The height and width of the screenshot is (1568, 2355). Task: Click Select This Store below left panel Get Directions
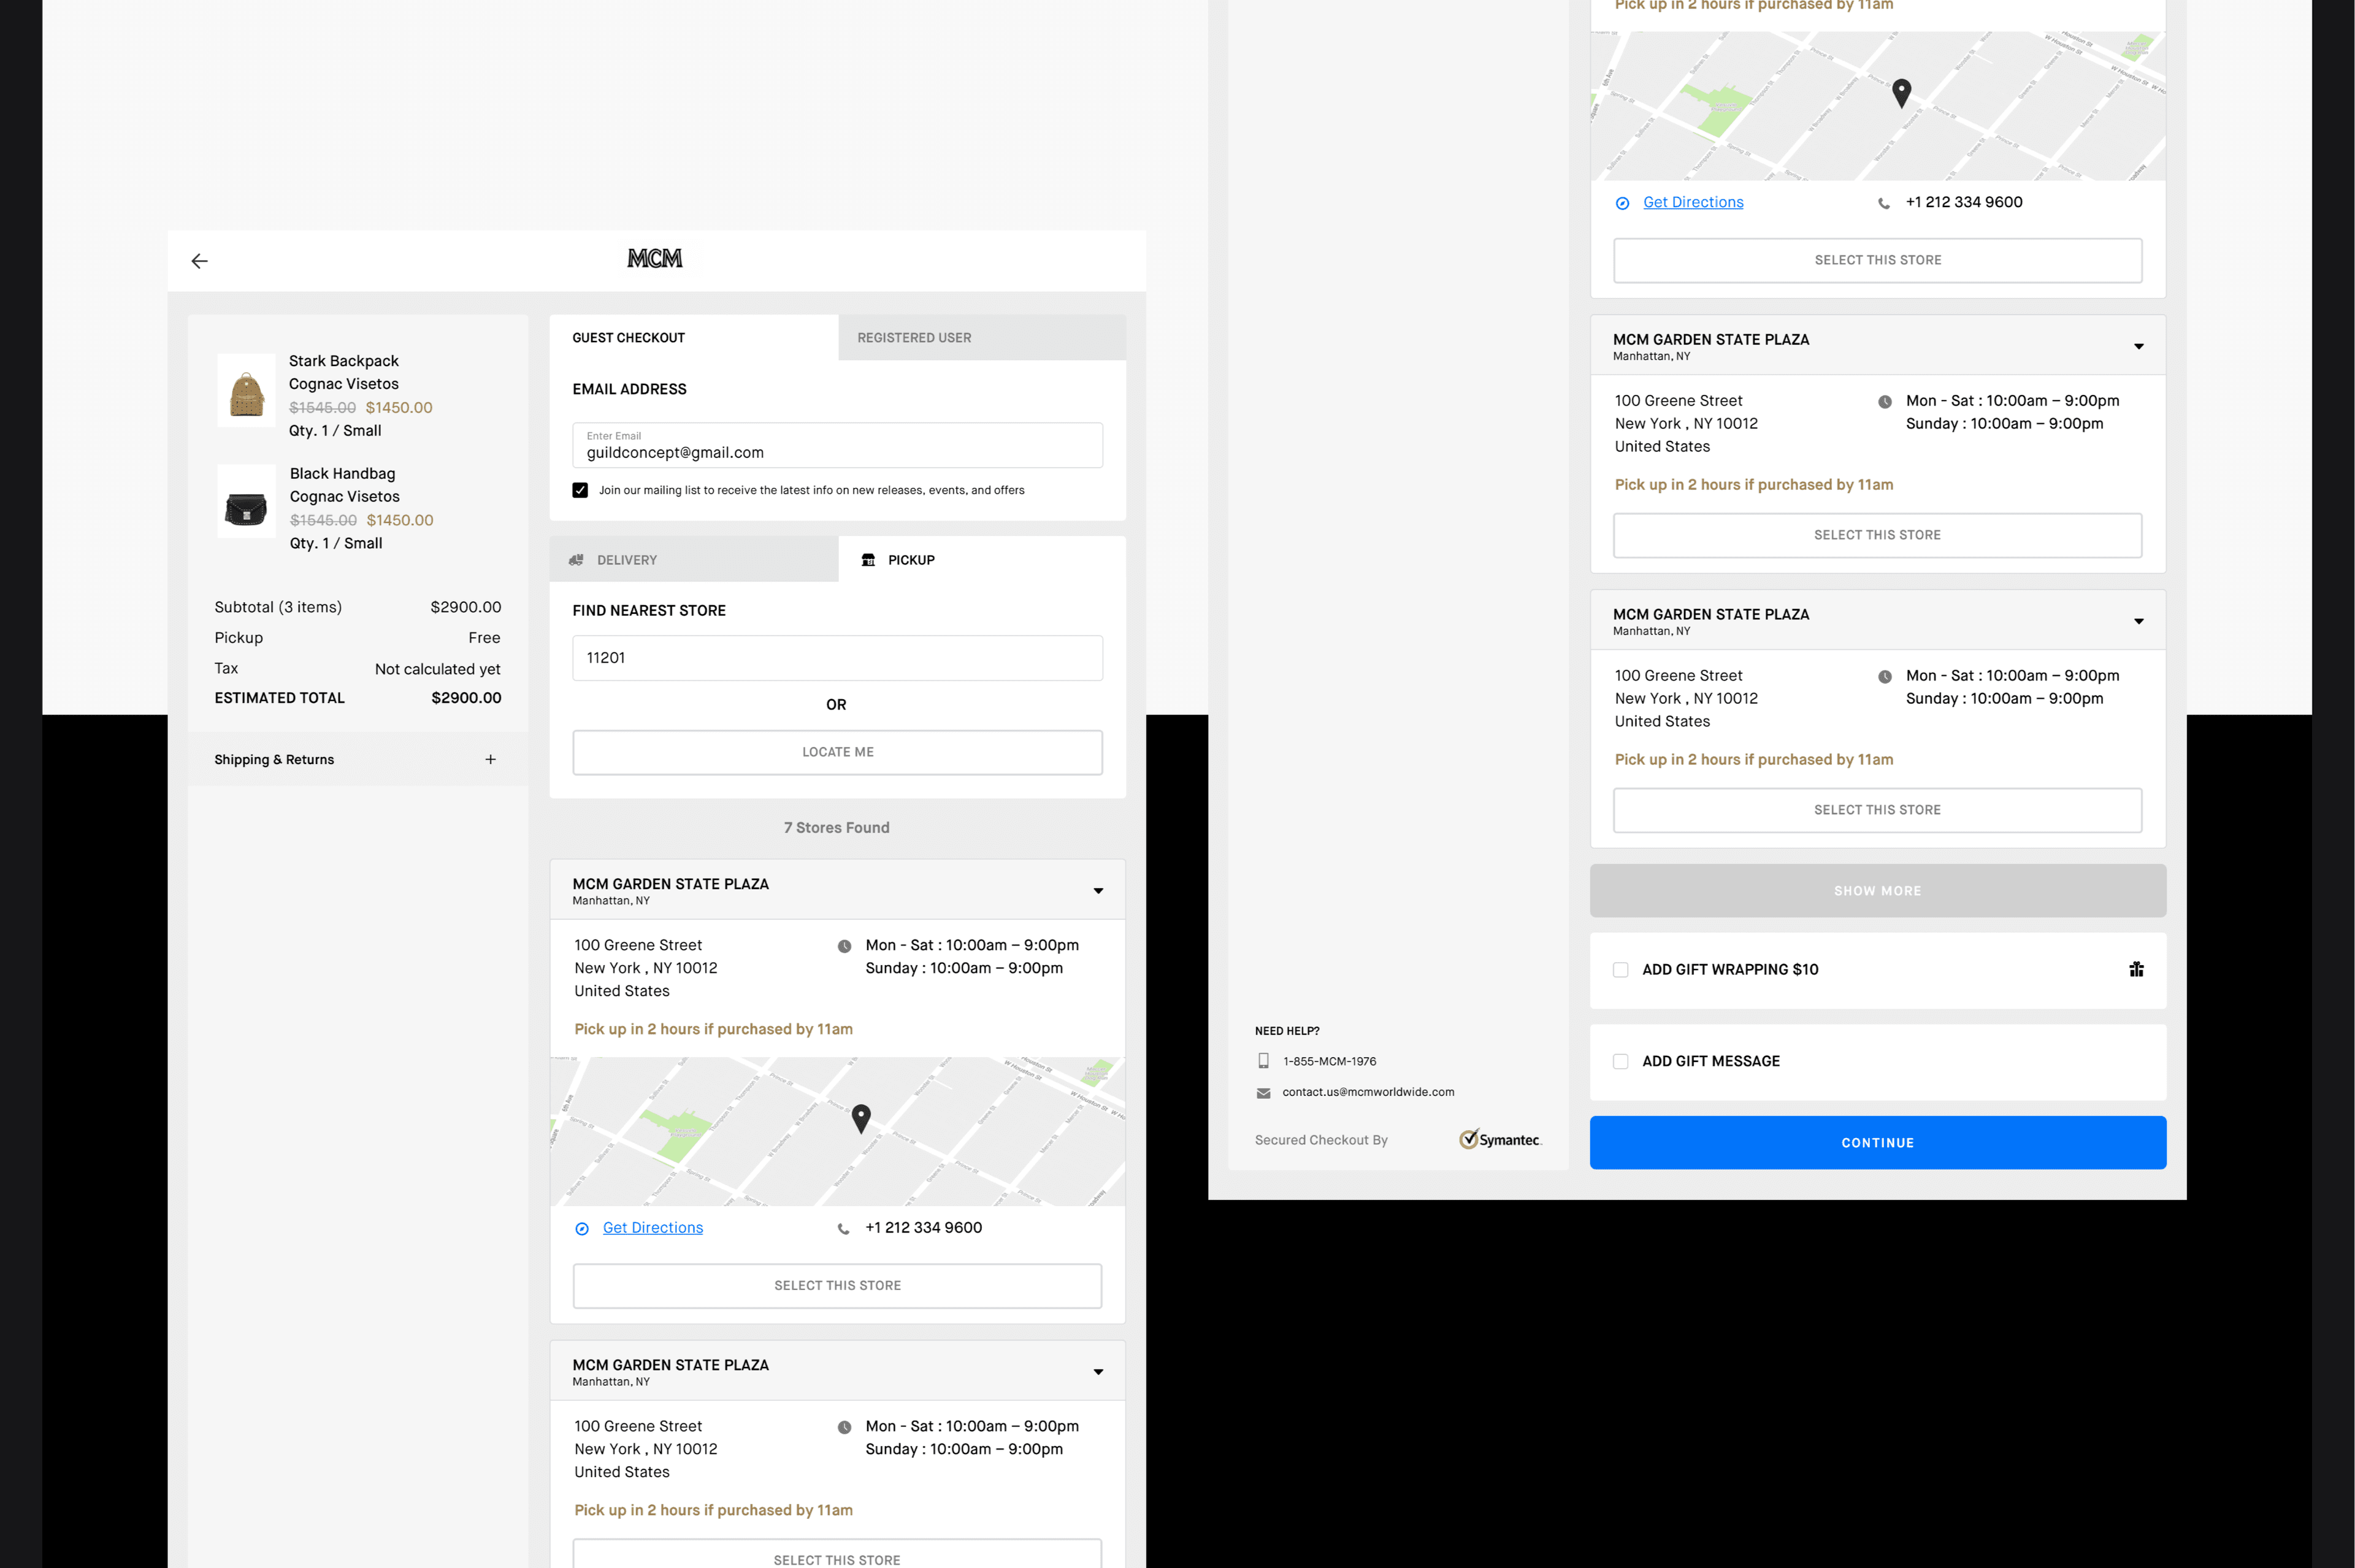click(838, 1286)
